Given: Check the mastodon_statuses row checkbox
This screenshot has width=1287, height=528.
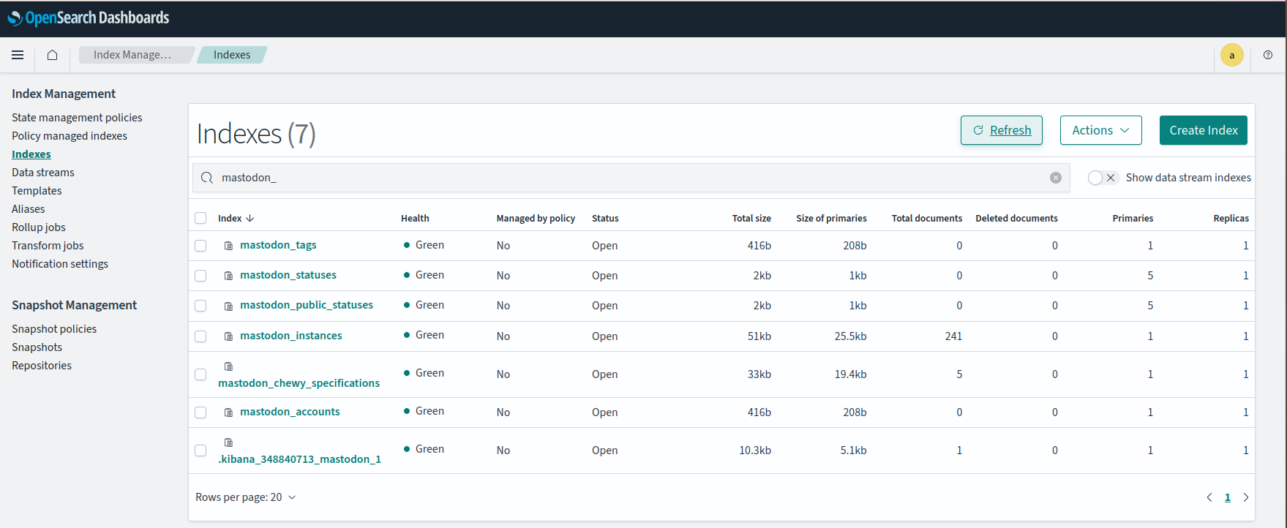Looking at the screenshot, I should 200,276.
